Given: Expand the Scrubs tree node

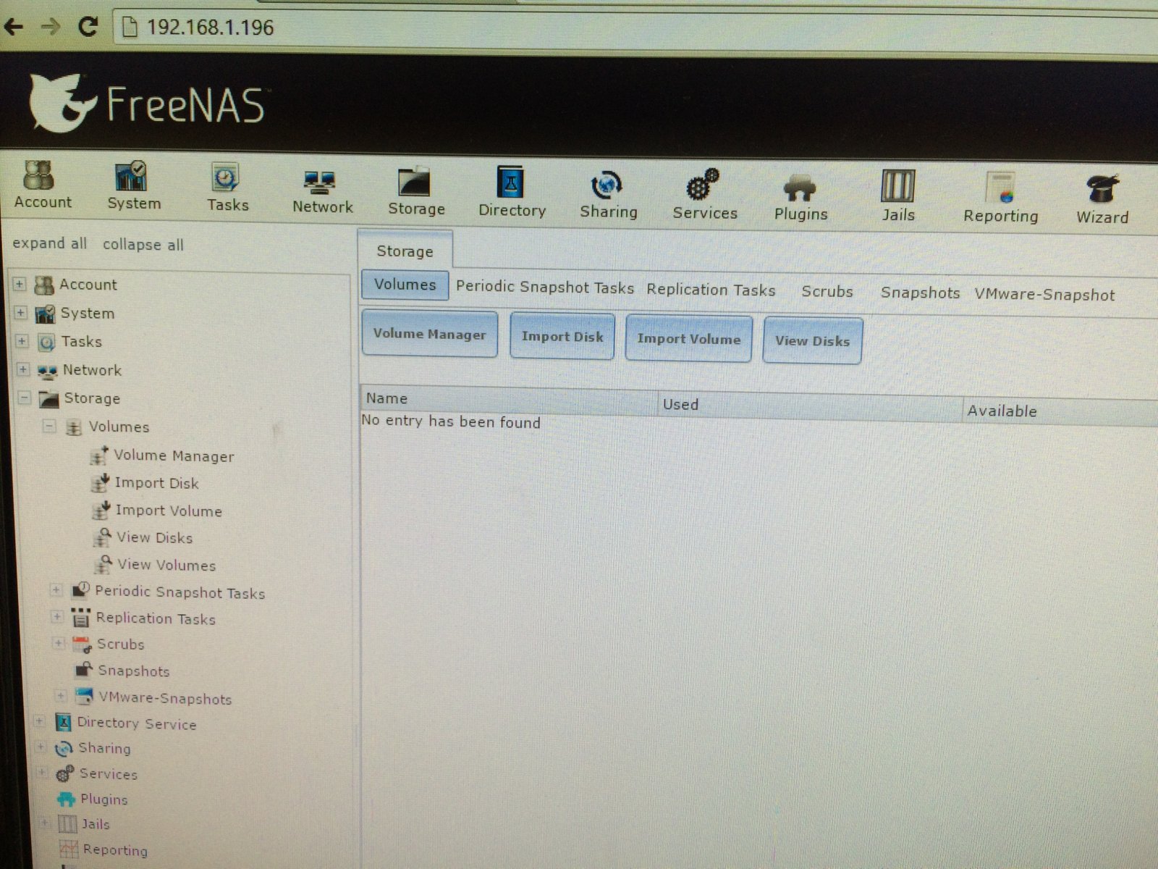Looking at the screenshot, I should pyautogui.click(x=58, y=643).
